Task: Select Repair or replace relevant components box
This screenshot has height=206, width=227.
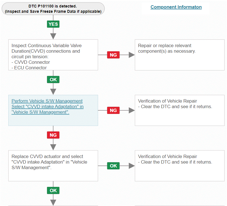Action: click(x=180, y=55)
